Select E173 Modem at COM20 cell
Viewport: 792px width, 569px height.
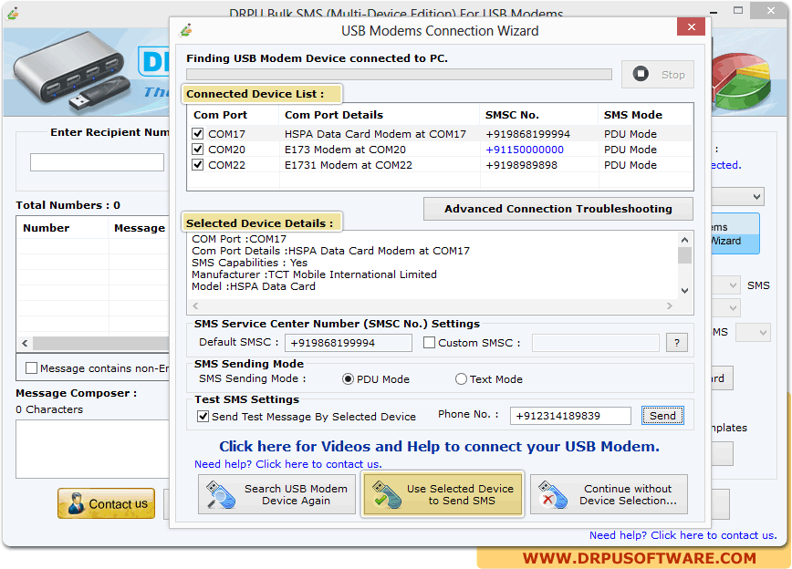345,150
